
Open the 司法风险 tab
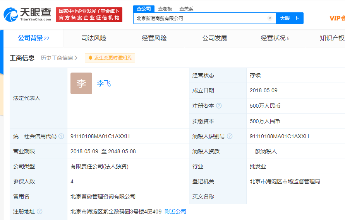[x=94, y=38]
